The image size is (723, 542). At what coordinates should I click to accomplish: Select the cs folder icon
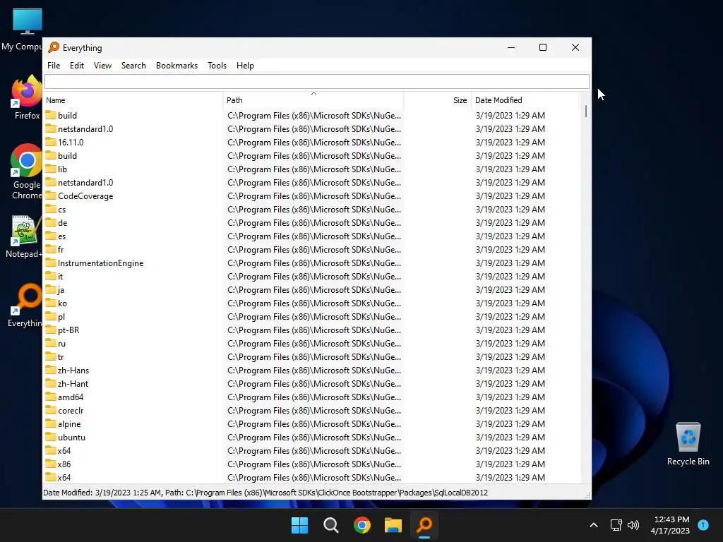click(x=51, y=209)
